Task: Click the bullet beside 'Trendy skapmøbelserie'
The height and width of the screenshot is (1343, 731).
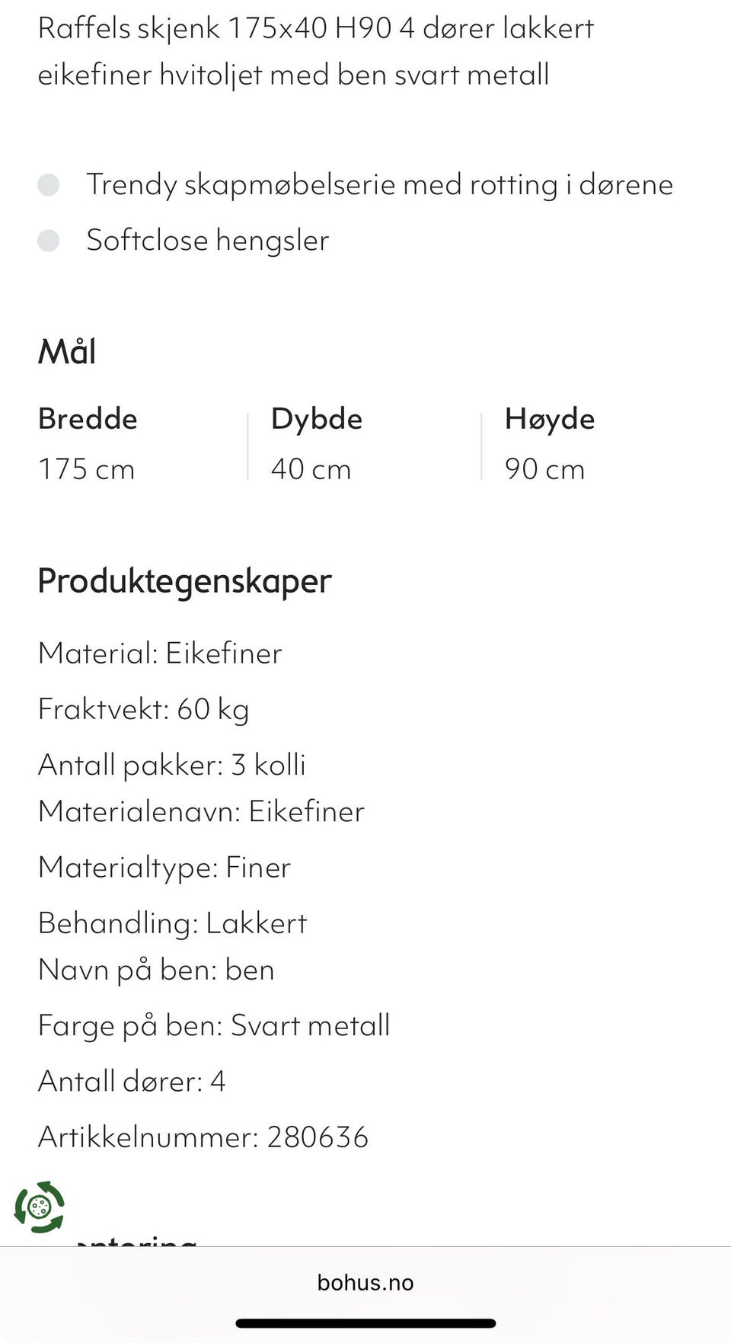Action: [x=48, y=184]
